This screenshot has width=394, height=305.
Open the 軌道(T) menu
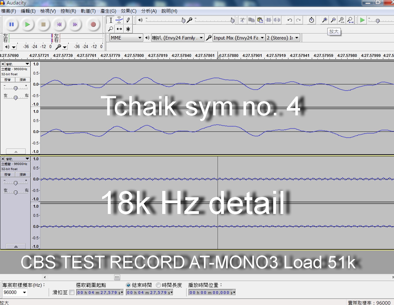88,11
